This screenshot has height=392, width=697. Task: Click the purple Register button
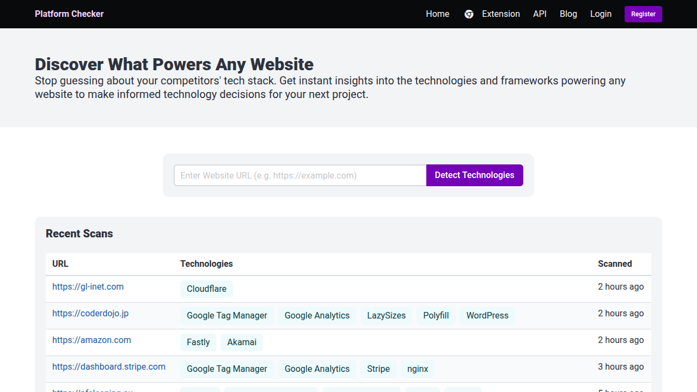[643, 14]
